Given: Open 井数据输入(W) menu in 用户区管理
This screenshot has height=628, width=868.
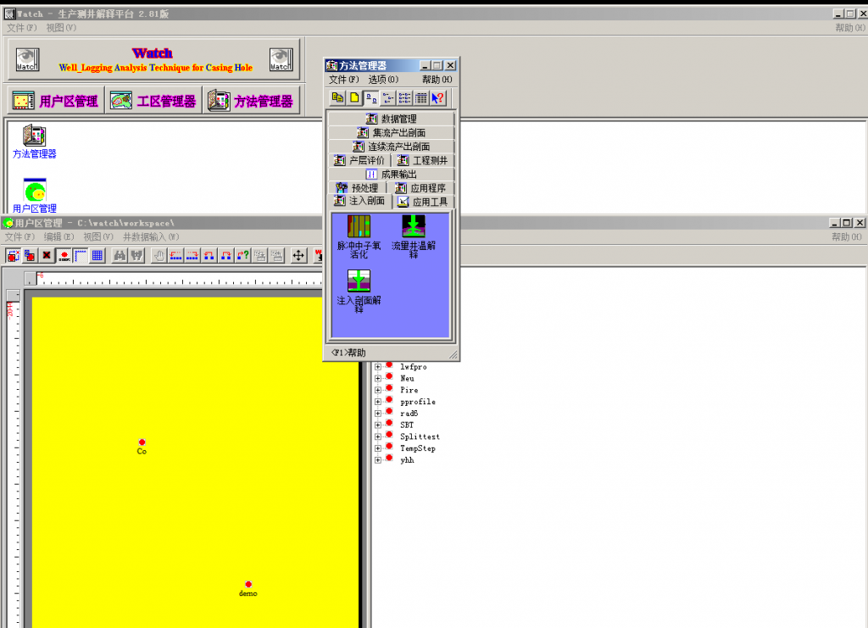Looking at the screenshot, I should coord(151,236).
